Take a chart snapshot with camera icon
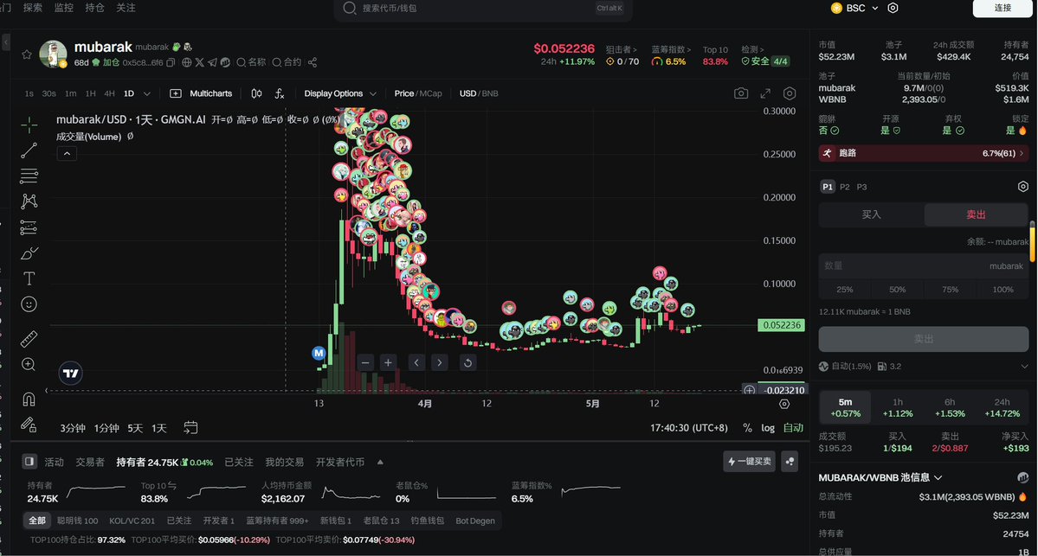Screen dimensions: 1038x556 pyautogui.click(x=741, y=94)
